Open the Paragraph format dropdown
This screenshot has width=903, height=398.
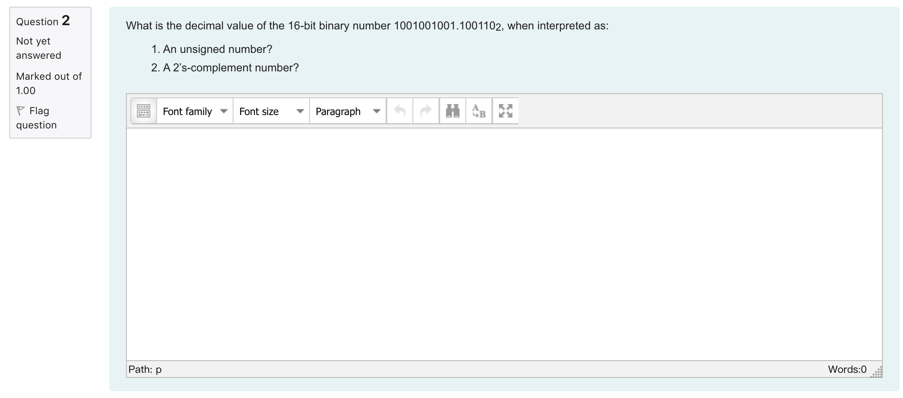[x=338, y=111]
